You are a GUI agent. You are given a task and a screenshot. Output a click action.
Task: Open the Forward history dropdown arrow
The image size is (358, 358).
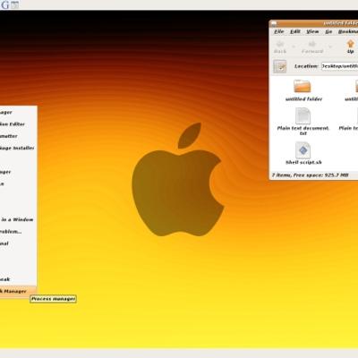pyautogui.click(x=330, y=47)
